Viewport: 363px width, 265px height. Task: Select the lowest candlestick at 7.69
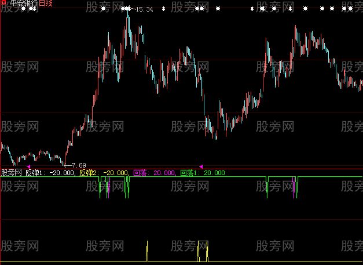64,162
